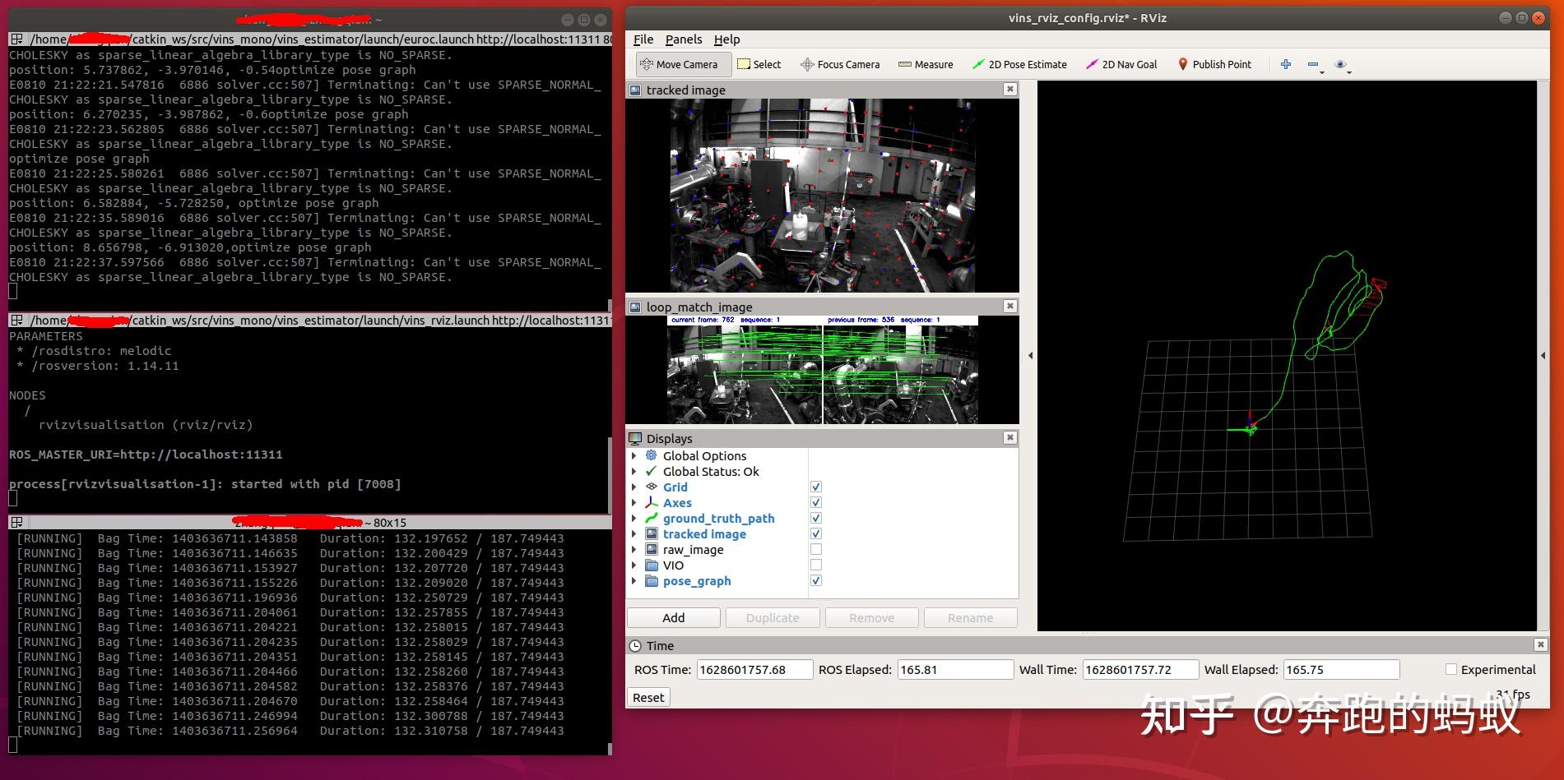Click the blue plus add-tool icon
1564x780 pixels.
tap(1286, 64)
